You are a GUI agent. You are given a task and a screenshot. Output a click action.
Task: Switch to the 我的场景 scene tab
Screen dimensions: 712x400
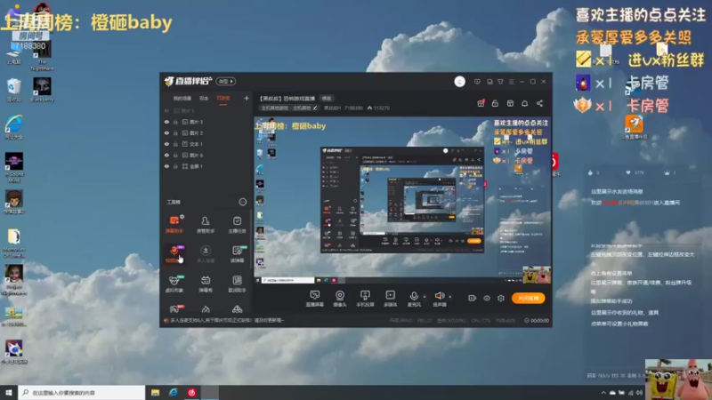pyautogui.click(x=182, y=99)
